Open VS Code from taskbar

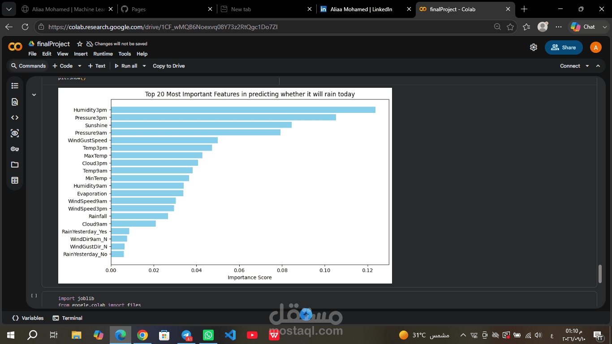click(230, 335)
